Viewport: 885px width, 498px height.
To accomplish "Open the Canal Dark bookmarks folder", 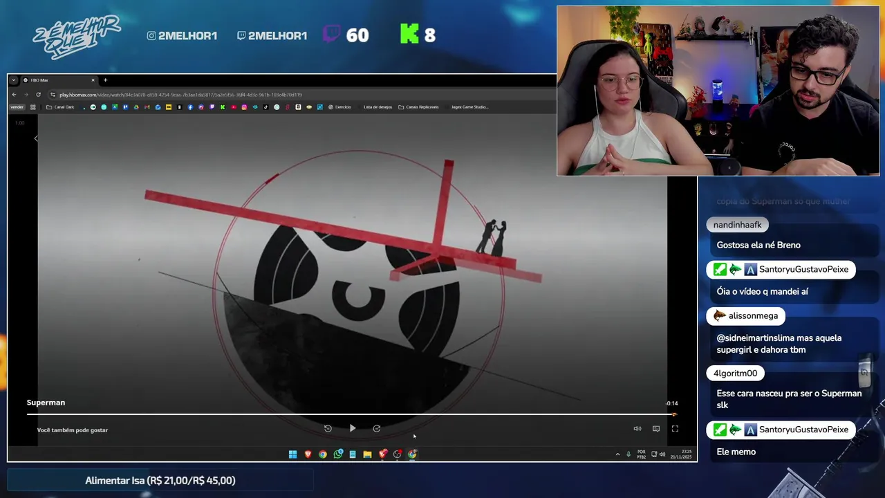I will [60, 107].
